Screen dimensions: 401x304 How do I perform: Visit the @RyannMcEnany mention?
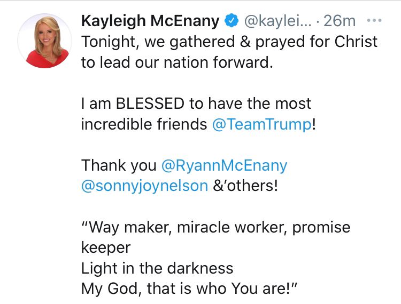pyautogui.click(x=224, y=165)
